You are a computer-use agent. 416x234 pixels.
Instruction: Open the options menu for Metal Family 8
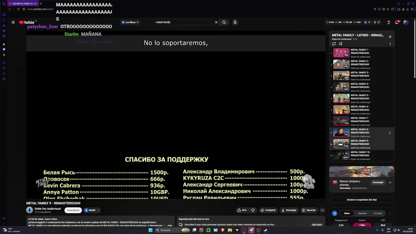click(x=390, y=133)
